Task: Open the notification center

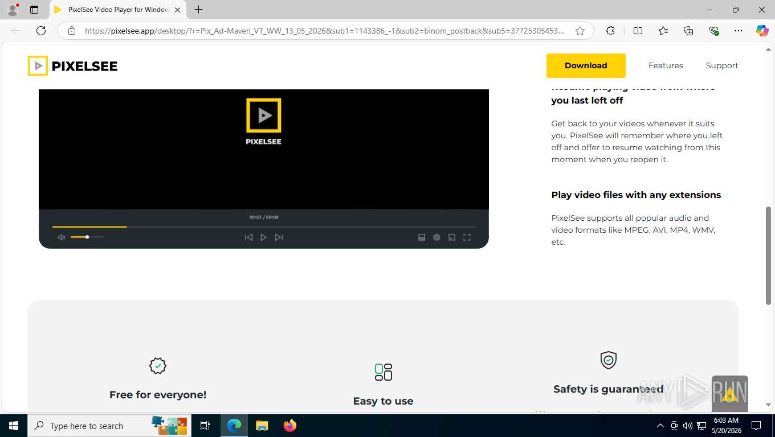Action: (756, 426)
